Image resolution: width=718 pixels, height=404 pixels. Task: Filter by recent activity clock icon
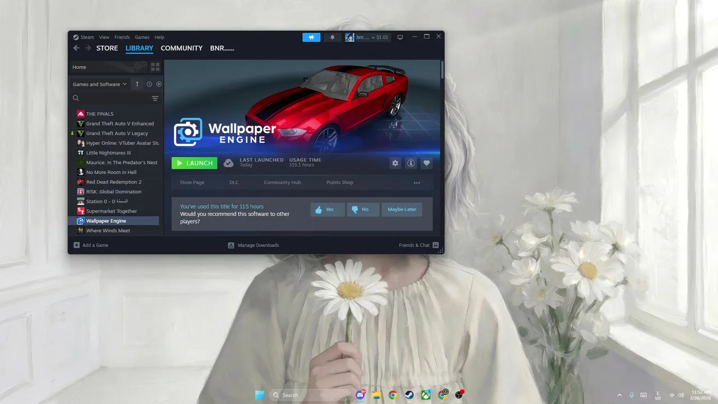pos(149,84)
